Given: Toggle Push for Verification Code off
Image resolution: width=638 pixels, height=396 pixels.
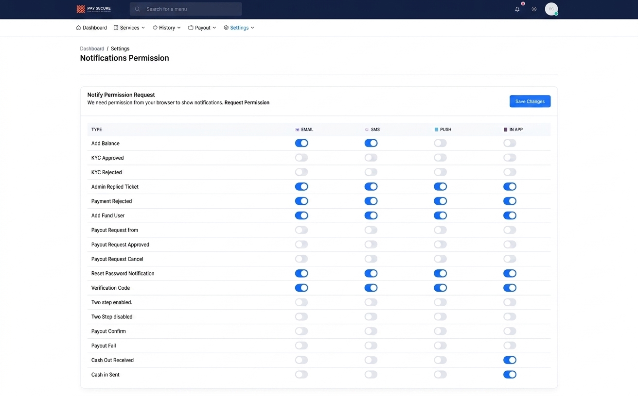Looking at the screenshot, I should click(441, 288).
